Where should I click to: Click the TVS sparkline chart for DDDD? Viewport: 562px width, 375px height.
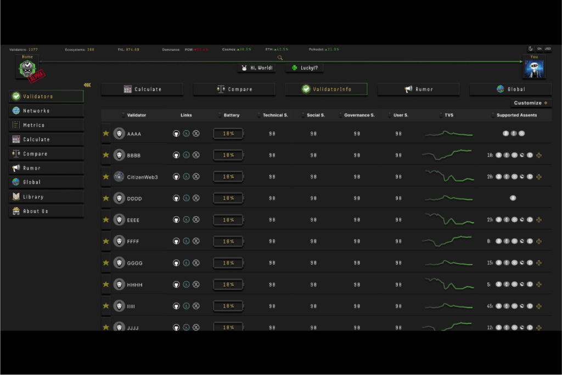pos(448,198)
